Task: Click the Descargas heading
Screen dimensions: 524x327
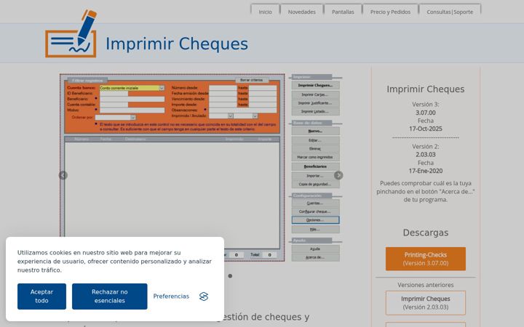Action: pos(426,233)
